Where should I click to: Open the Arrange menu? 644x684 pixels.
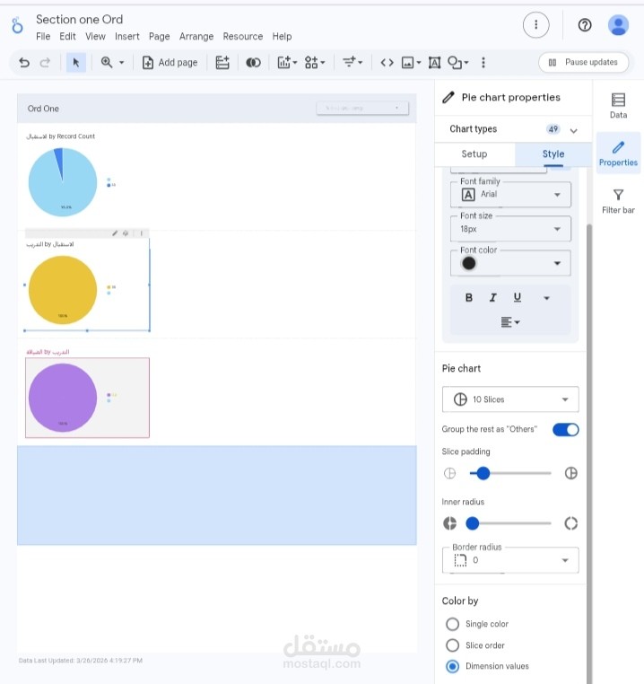196,36
